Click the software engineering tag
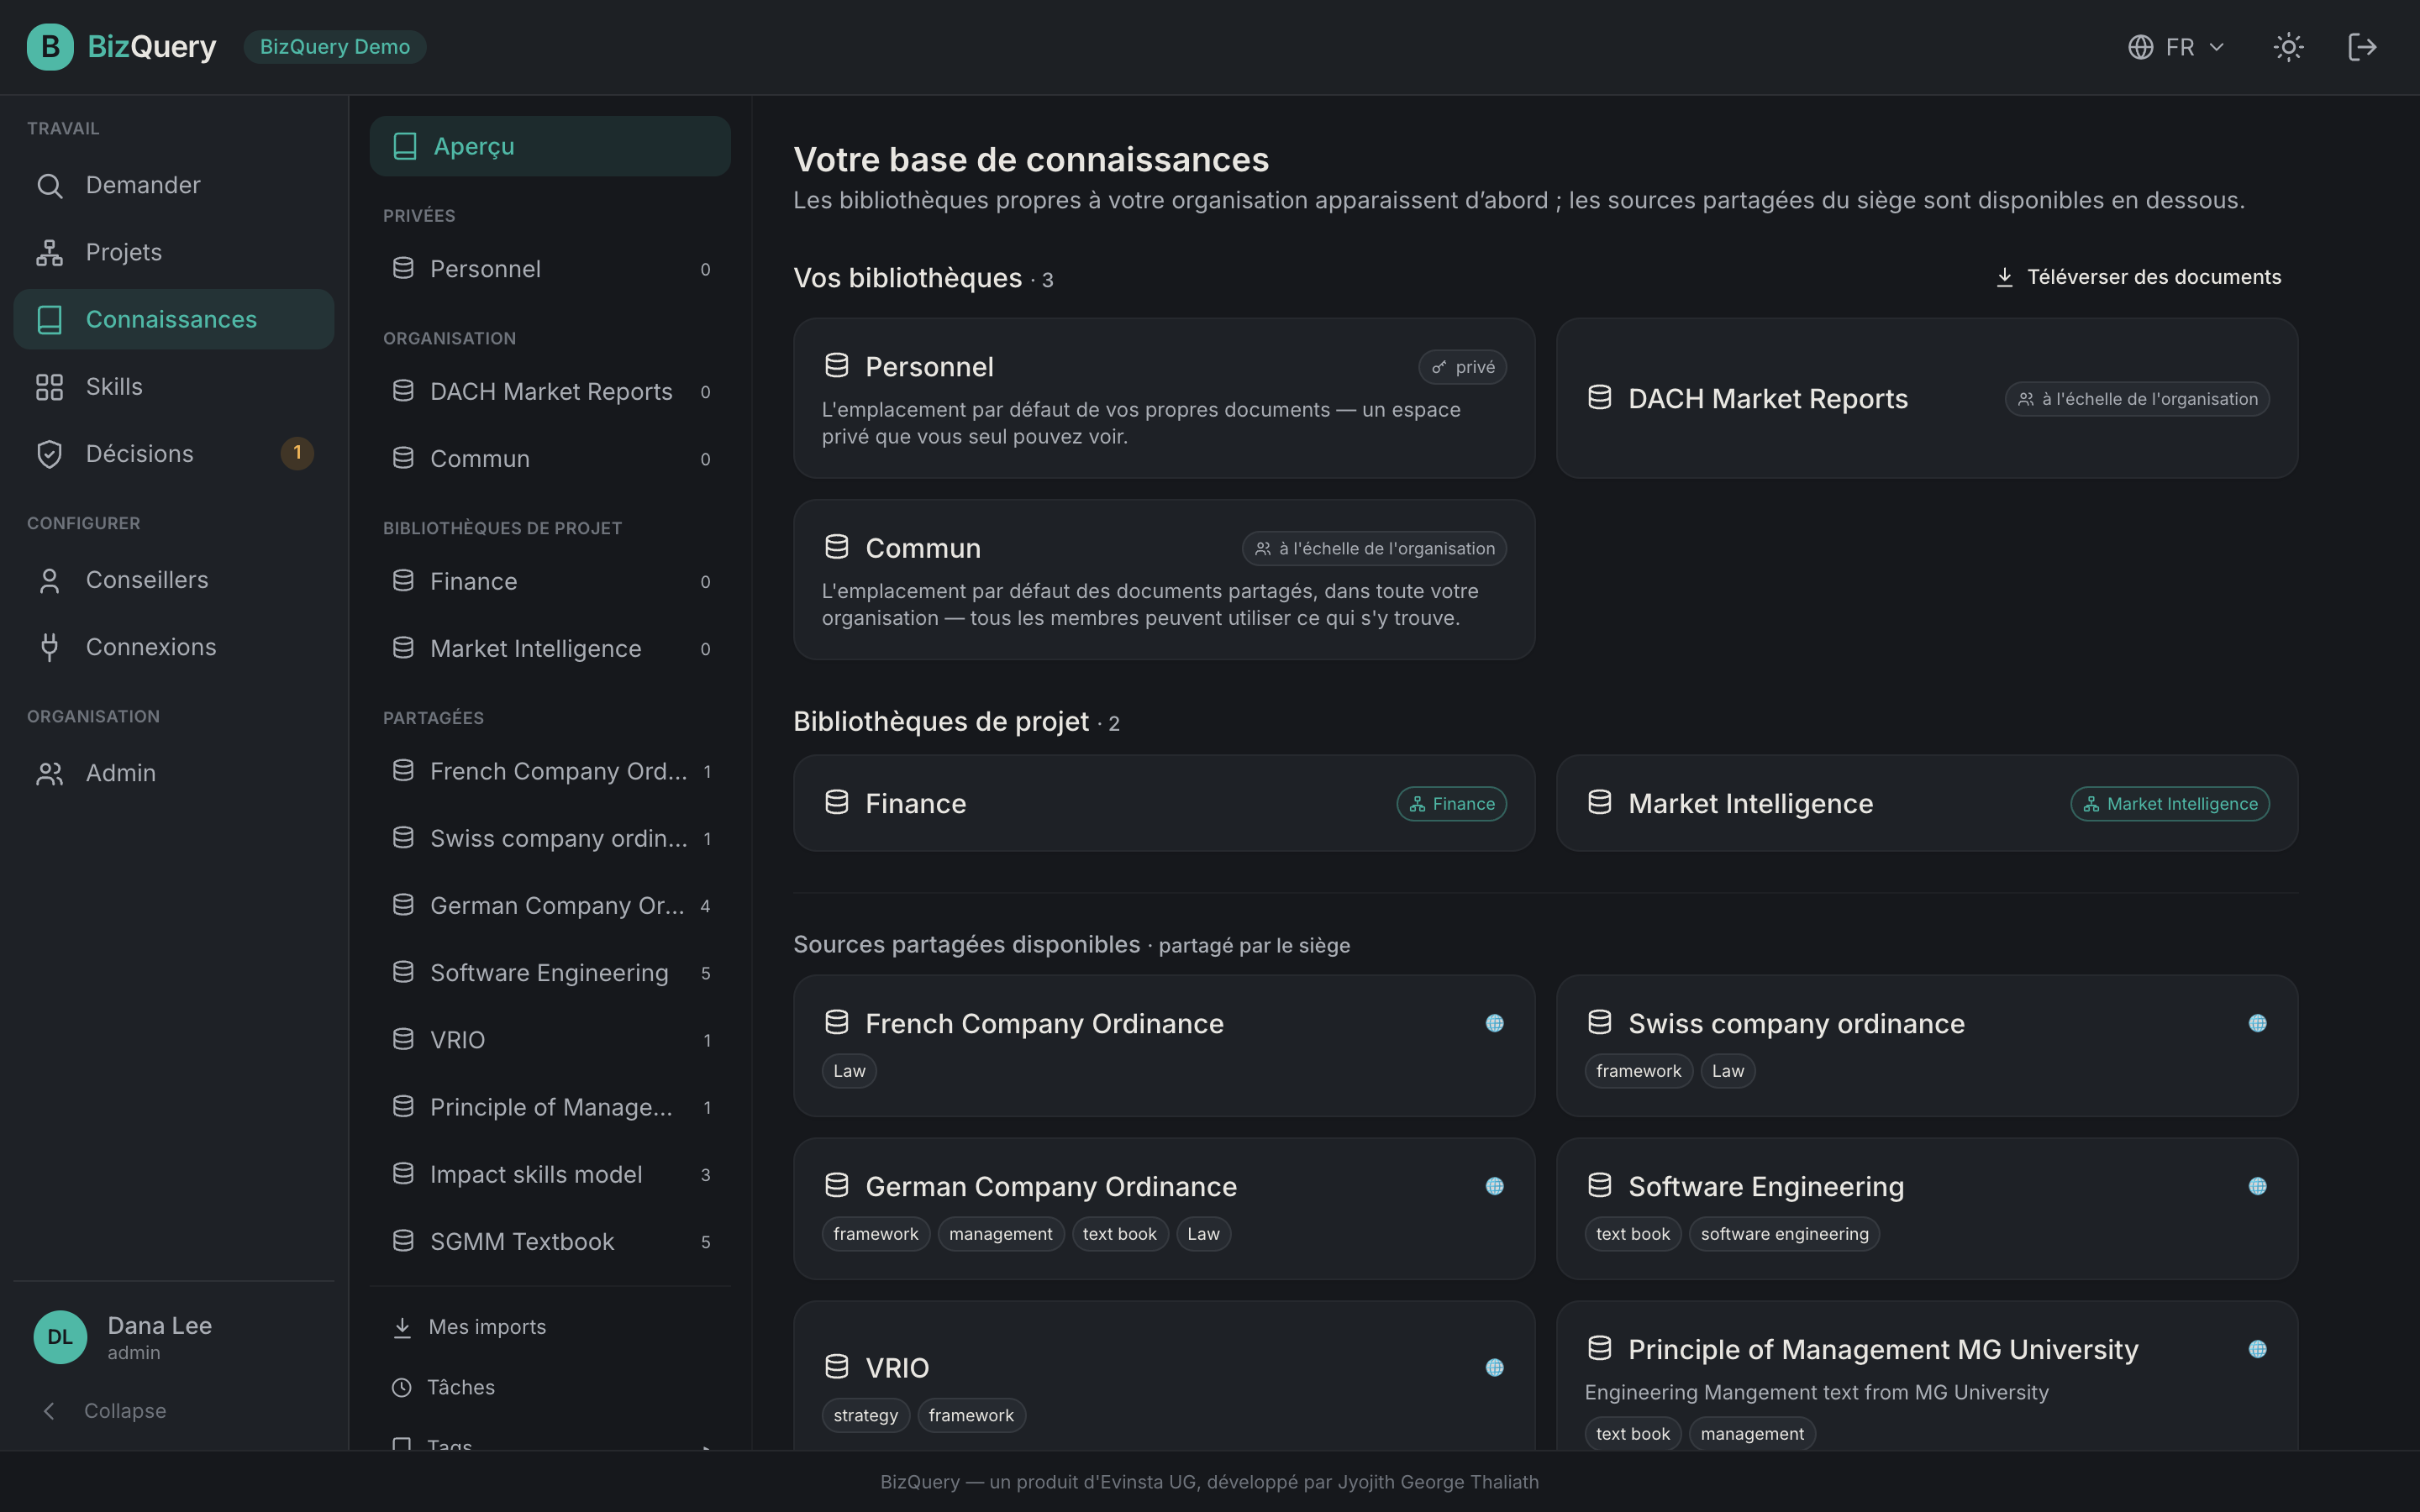The height and width of the screenshot is (1512, 2420). coord(1784,1234)
